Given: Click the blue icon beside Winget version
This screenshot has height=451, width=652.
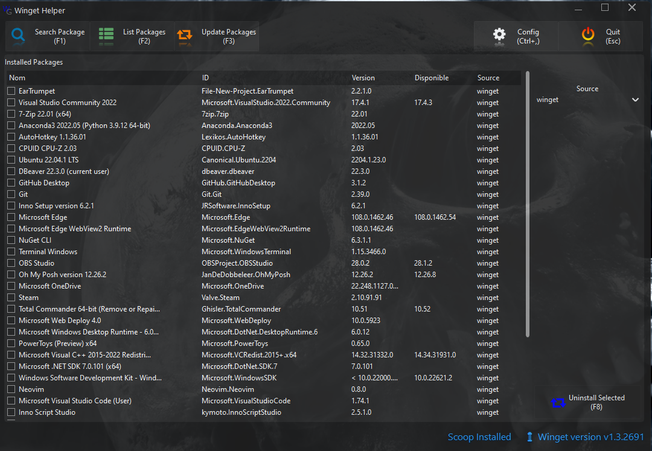Looking at the screenshot, I should (x=529, y=437).
